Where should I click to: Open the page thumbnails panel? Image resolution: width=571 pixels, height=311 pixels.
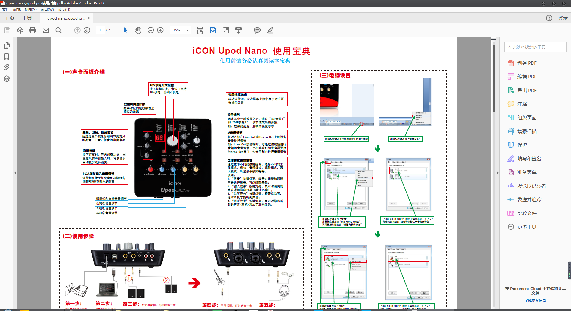click(7, 46)
